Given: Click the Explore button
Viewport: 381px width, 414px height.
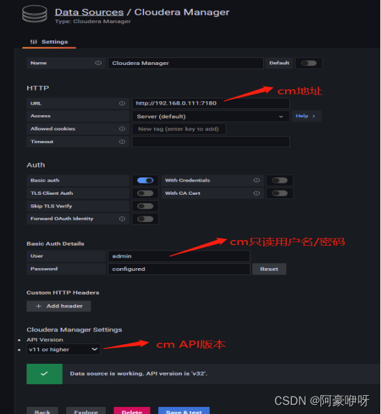Looking at the screenshot, I should (x=86, y=411).
